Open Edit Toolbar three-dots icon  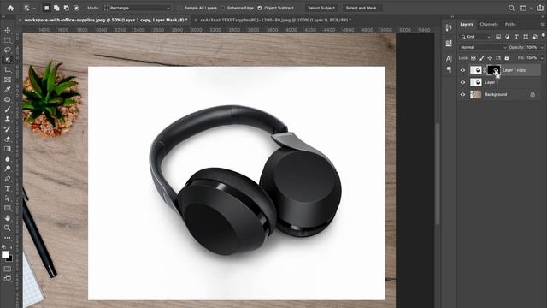point(8,238)
